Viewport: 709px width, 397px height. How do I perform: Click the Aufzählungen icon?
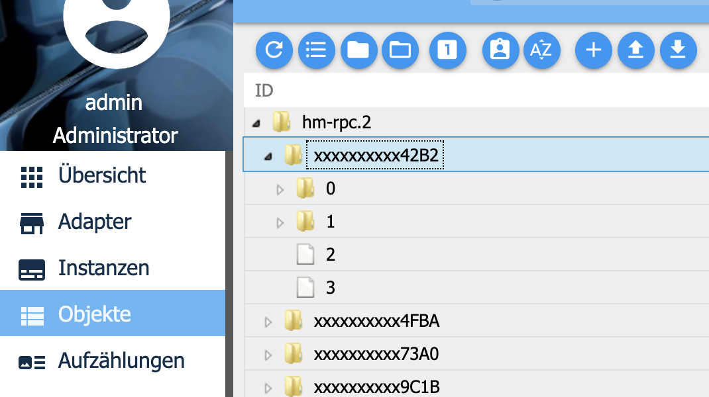pyautogui.click(x=32, y=362)
